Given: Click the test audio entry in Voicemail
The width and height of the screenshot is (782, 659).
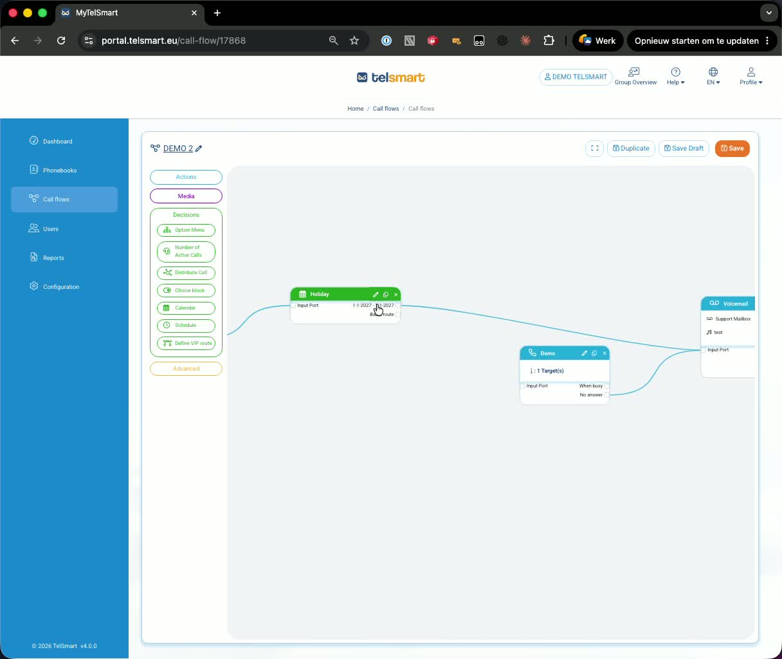Looking at the screenshot, I should pyautogui.click(x=714, y=332).
